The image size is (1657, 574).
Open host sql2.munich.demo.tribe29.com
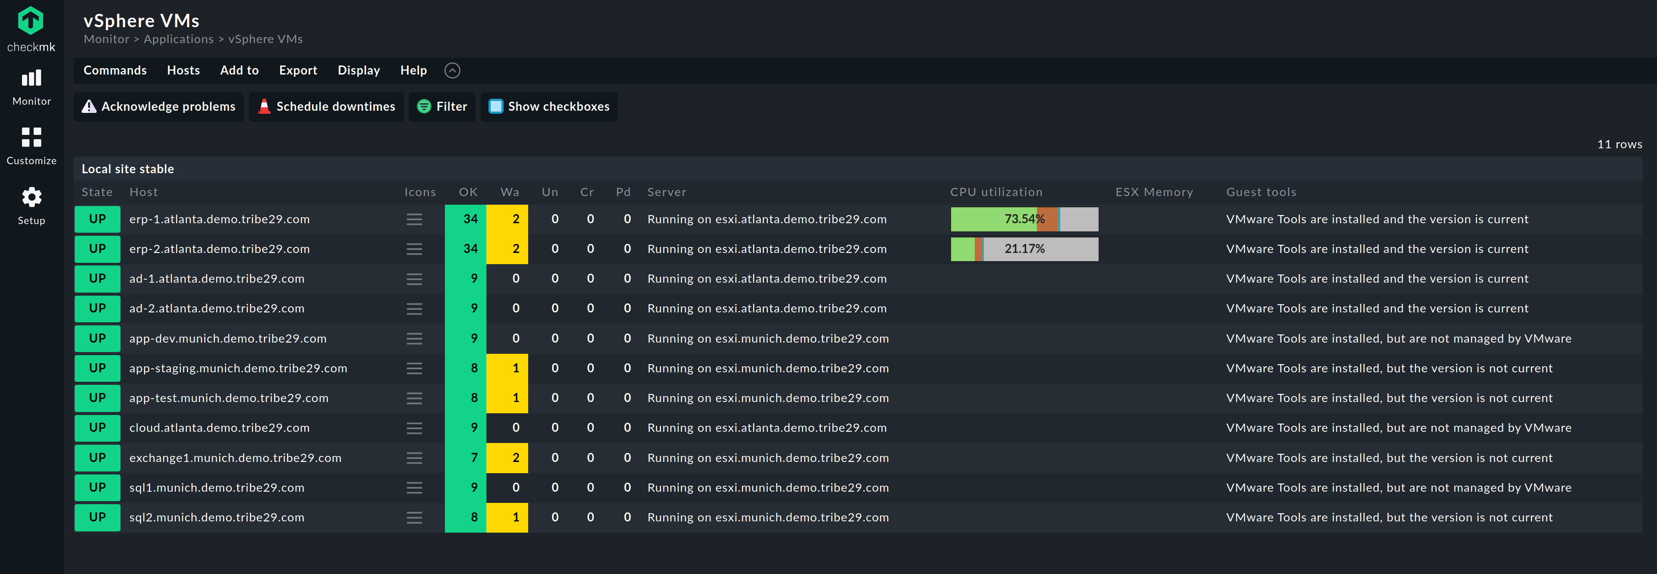pos(217,518)
